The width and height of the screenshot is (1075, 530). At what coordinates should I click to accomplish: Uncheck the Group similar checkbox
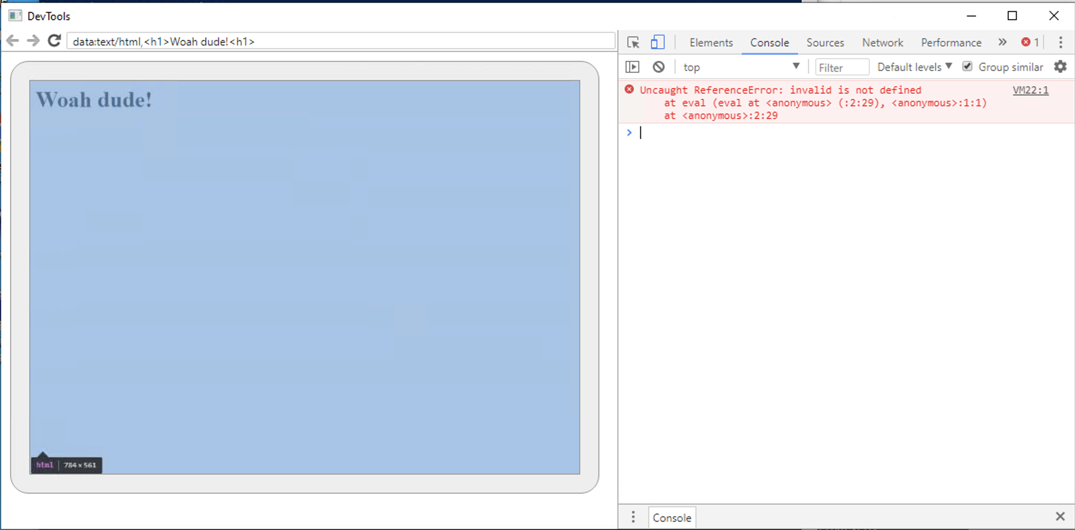[967, 67]
